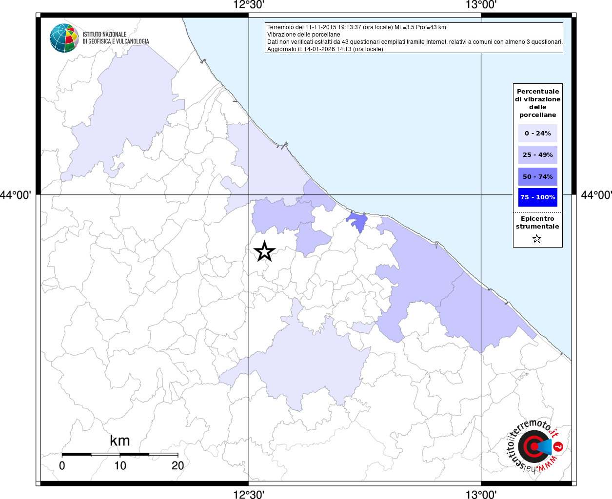Click the epicenter star on the map
Screen dimensions: 612x499
click(x=264, y=251)
